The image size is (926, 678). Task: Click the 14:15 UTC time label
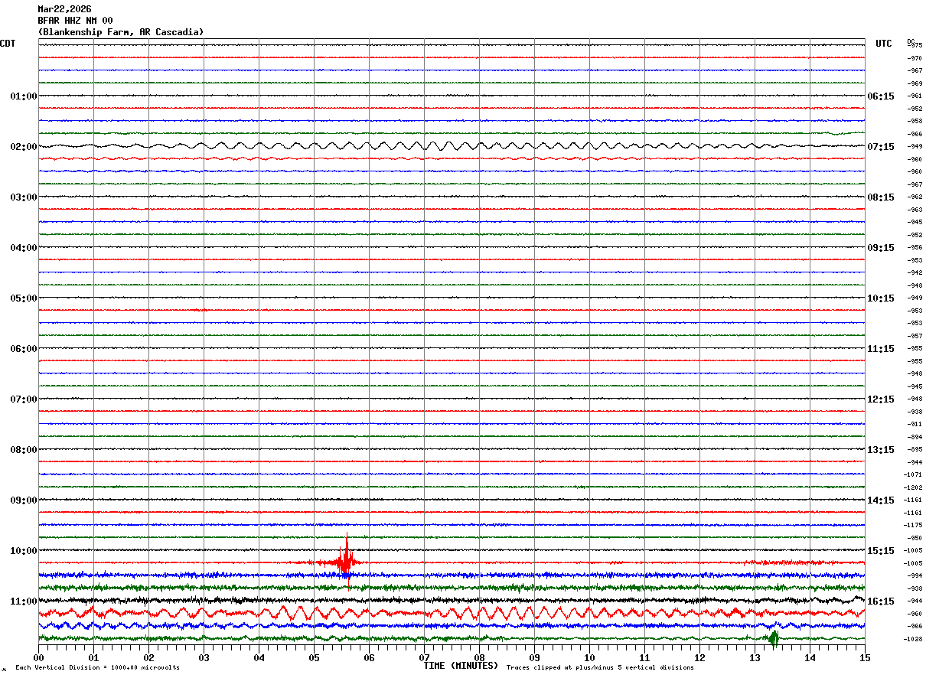click(x=881, y=500)
